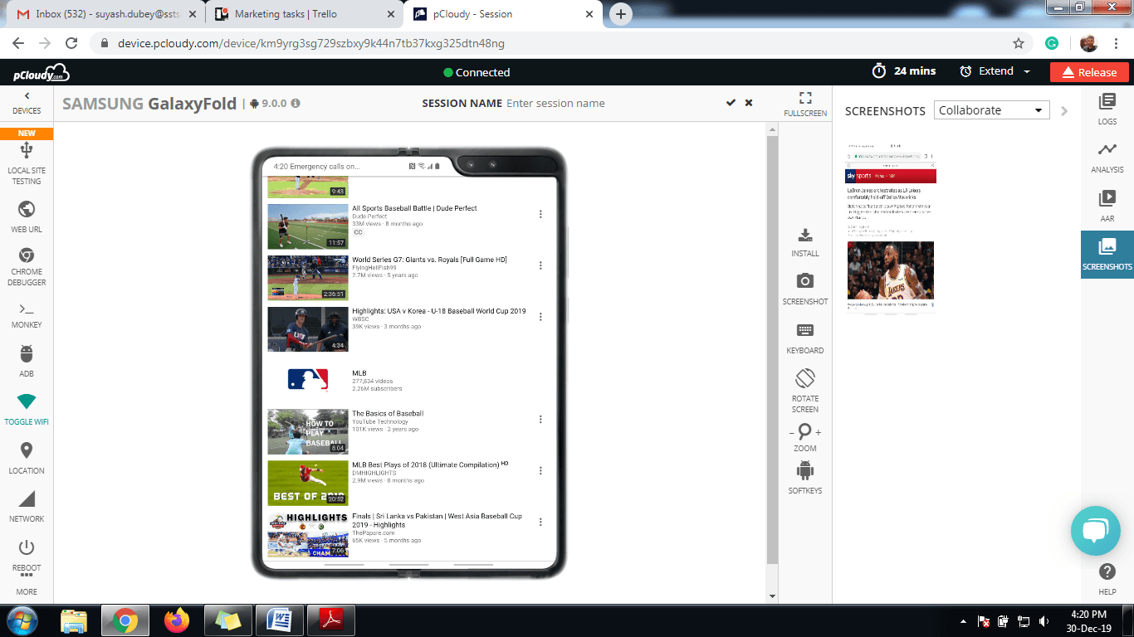1134x637 pixels.
Task: Confirm session name with checkmark
Action: (x=731, y=103)
